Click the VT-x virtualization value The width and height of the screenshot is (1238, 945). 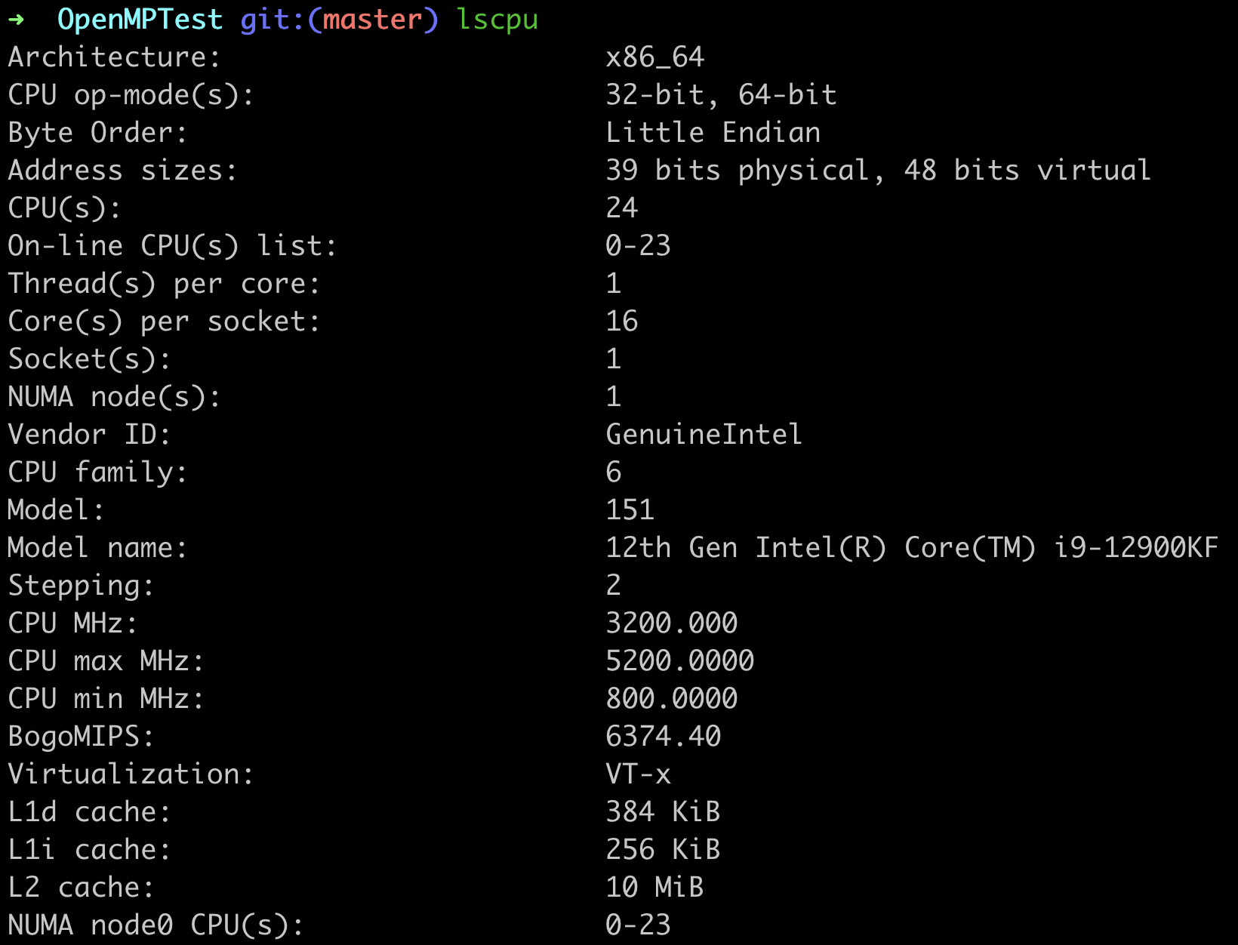click(638, 774)
